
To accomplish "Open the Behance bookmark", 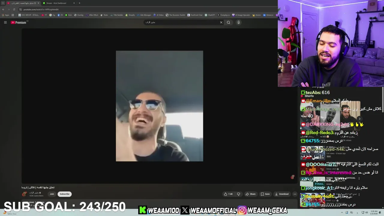I will [x=268, y=15].
